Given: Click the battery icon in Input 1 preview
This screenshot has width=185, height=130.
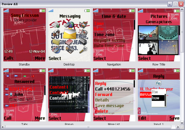Looking at the screenshot, I should (x=177, y=71).
